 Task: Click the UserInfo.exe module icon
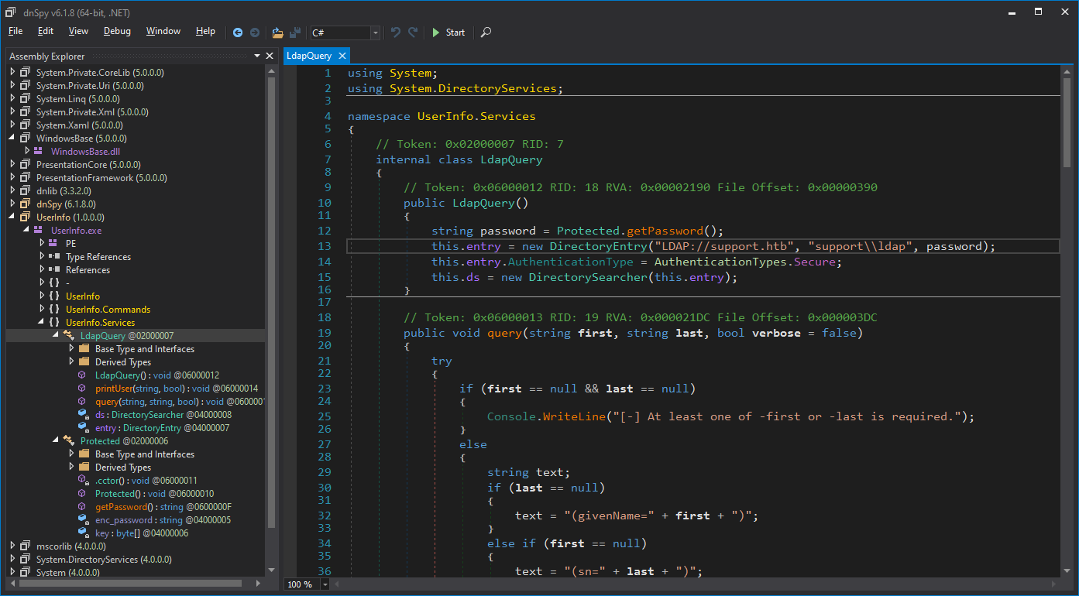click(x=39, y=230)
